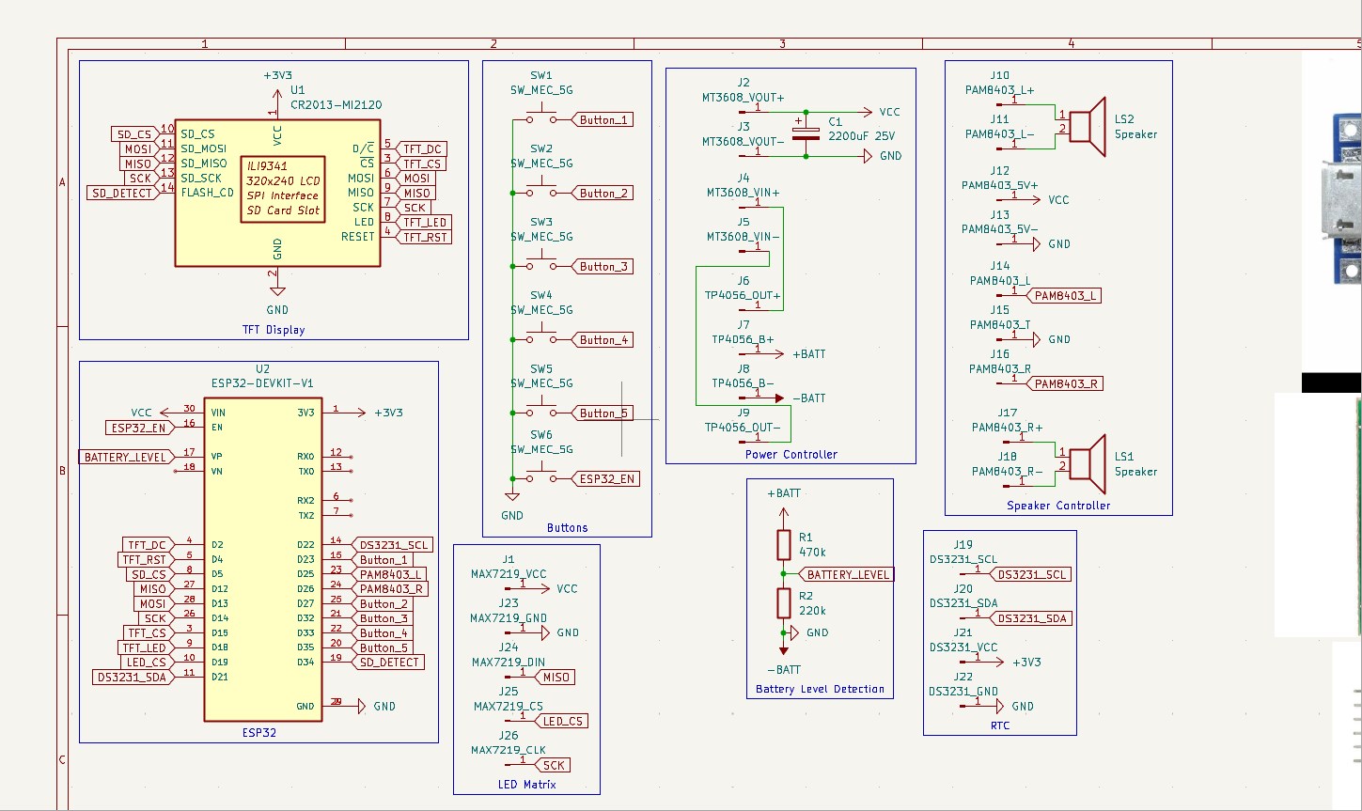Screen dimensions: 1362x811
Task: Click the Button_1 label next to SW1
Action: 602,119
